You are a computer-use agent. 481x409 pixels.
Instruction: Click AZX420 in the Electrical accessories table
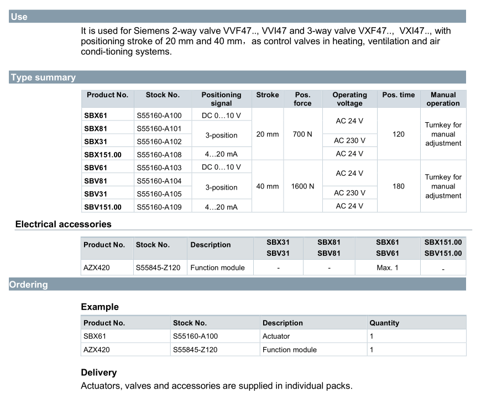97,268
